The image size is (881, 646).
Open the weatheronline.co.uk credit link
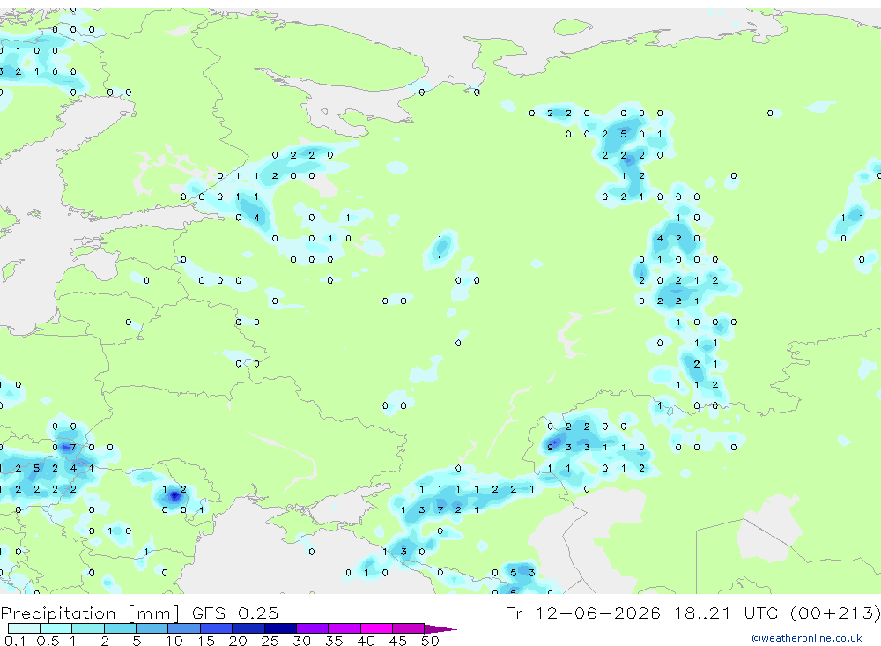(x=807, y=638)
